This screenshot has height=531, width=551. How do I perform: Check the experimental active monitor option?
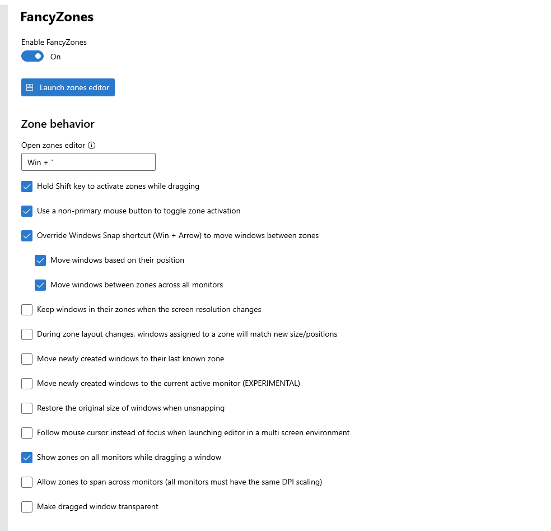coord(26,383)
